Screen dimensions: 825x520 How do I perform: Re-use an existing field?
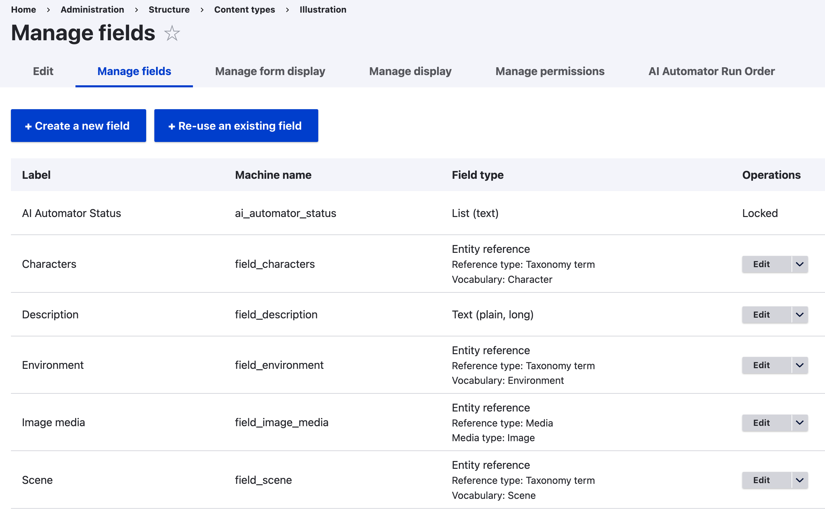236,125
